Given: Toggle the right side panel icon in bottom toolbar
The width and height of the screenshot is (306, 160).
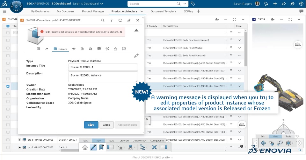Looking at the screenshot, I should click(x=164, y=147).
